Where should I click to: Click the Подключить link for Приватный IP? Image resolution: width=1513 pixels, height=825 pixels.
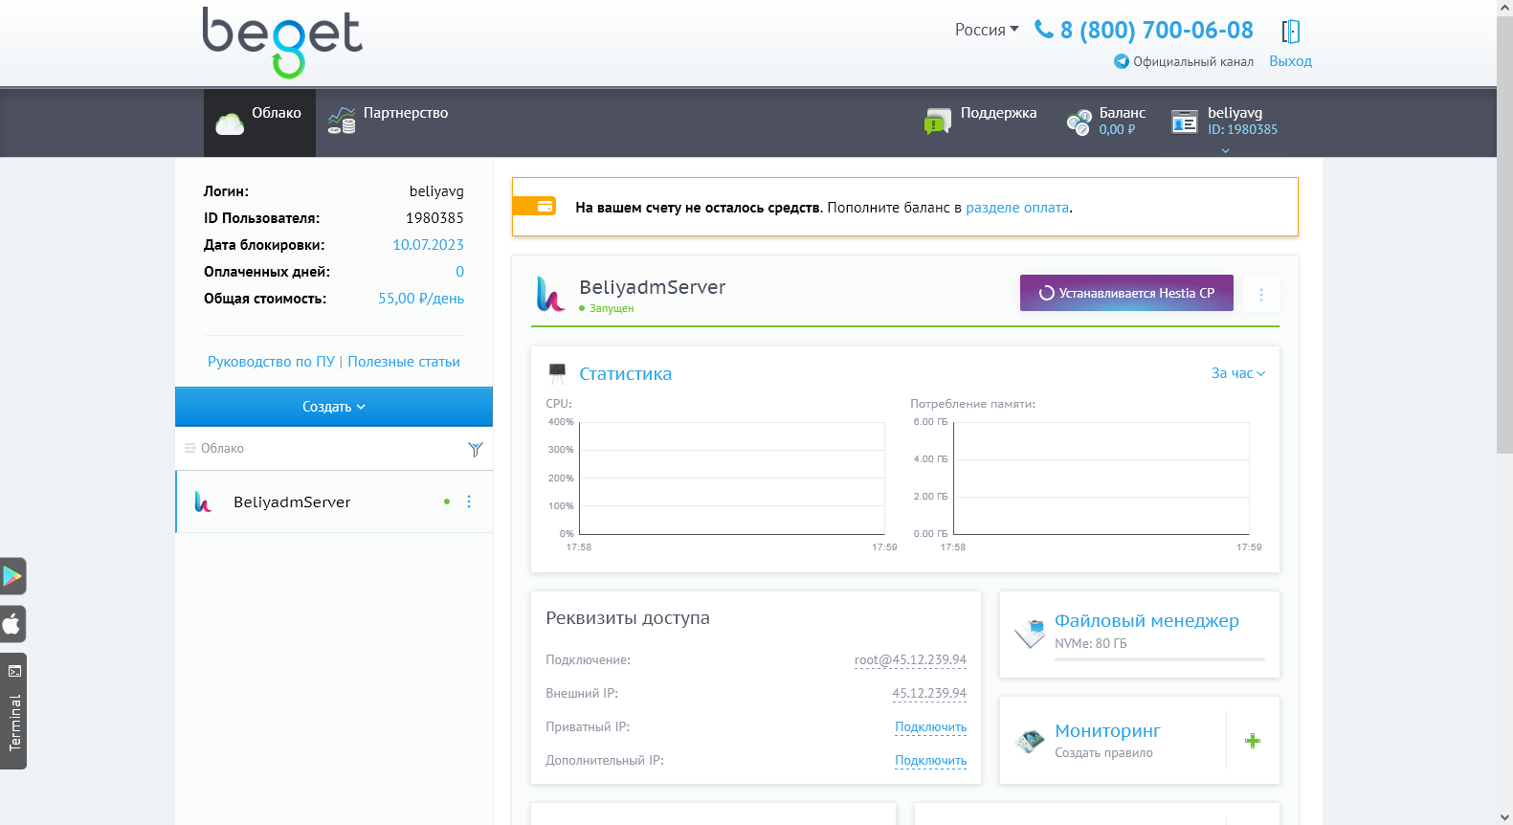930,727
